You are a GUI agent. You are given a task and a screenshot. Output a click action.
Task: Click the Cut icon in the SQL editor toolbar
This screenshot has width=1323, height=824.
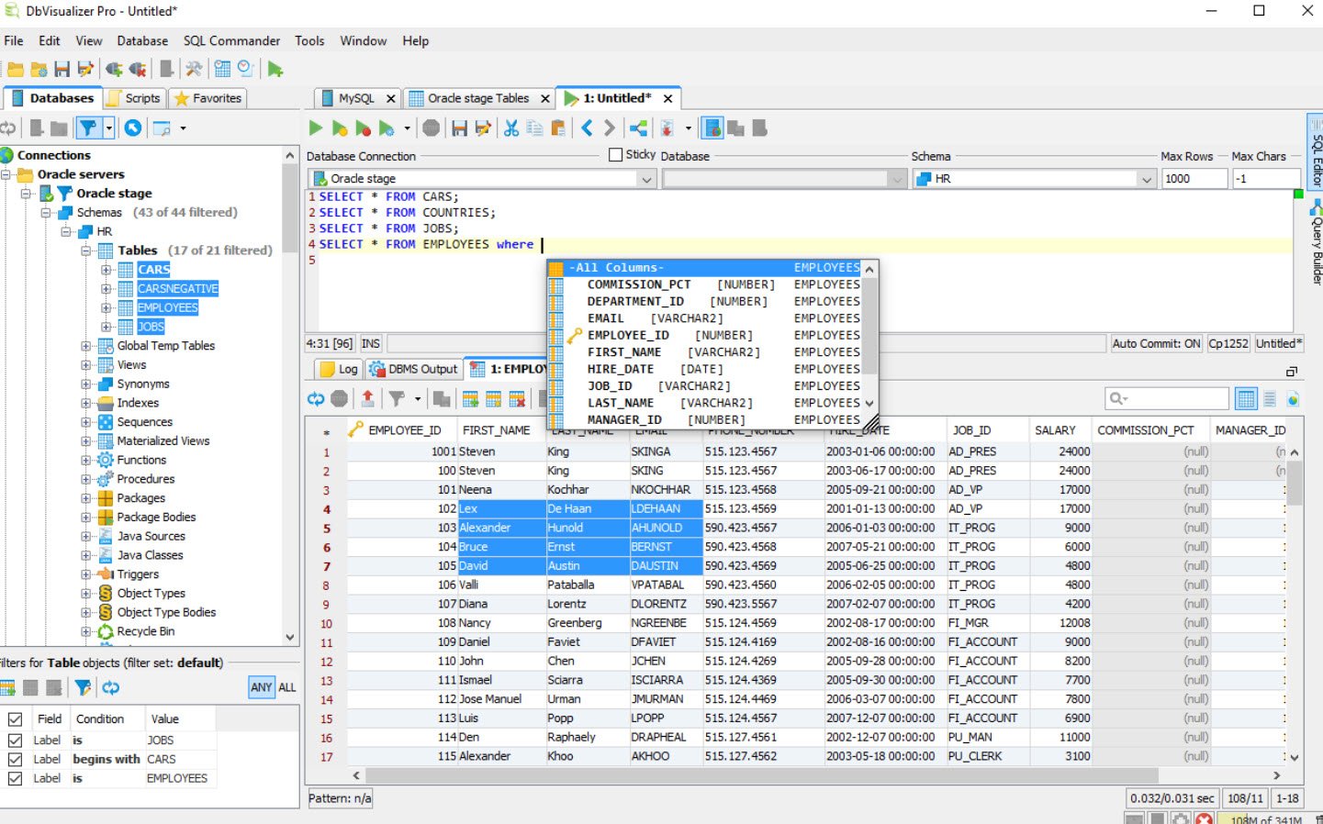[510, 128]
